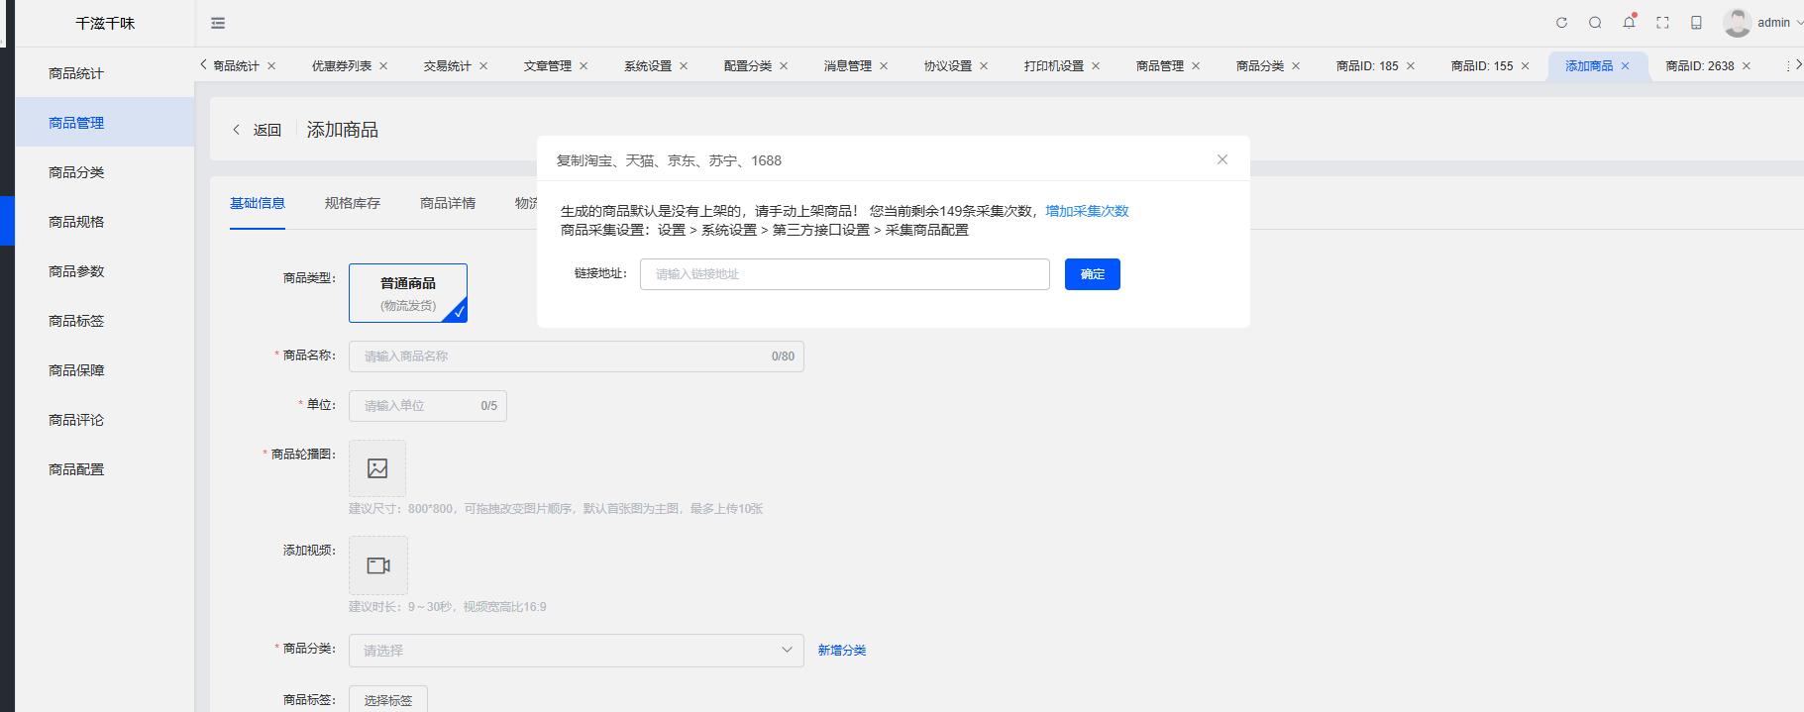Close the 优惠券列表 tab

tap(383, 66)
